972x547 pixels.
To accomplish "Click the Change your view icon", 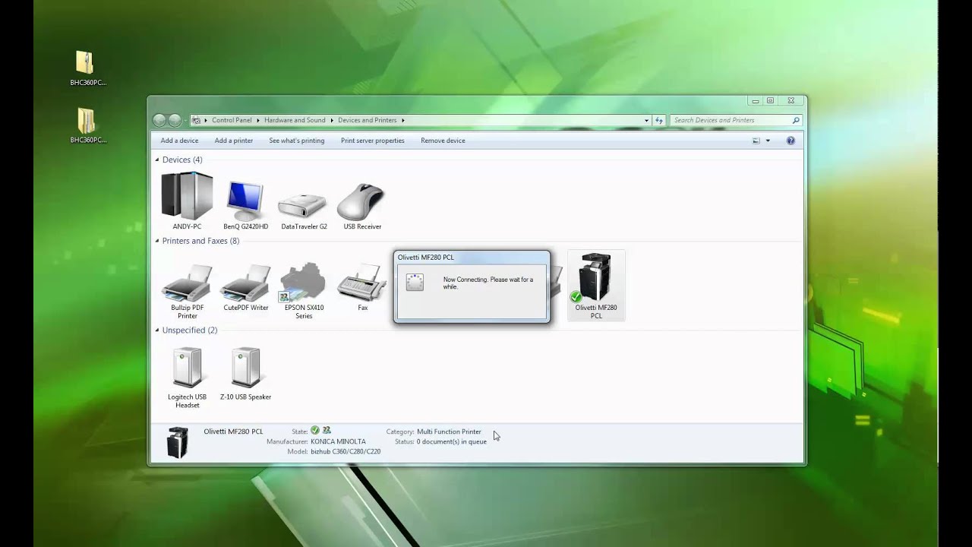I will click(x=756, y=141).
